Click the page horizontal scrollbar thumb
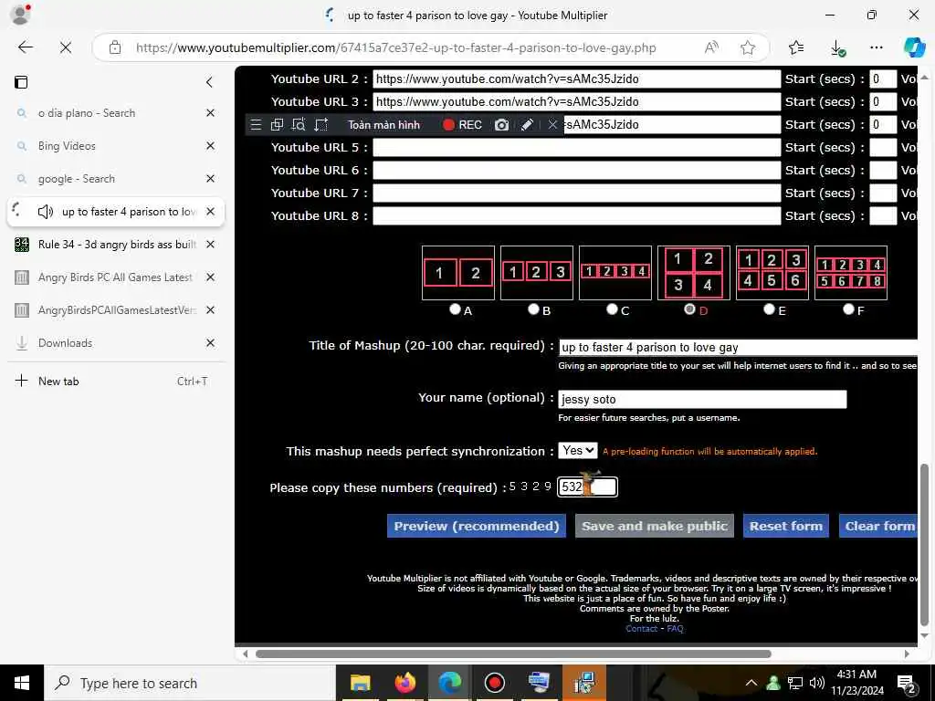Screen dimensions: 935x701 513,654
